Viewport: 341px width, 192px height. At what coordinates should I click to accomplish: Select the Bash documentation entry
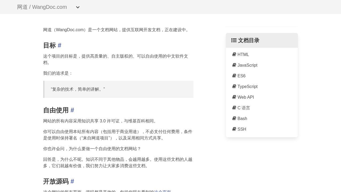coord(242,118)
